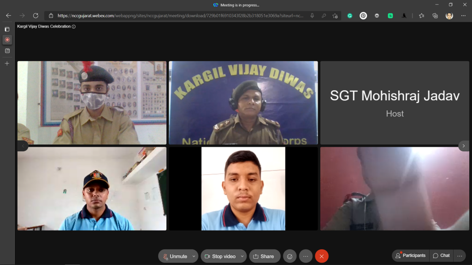Viewport: 472px width, 265px height.
Task: Open audio options arrow beside Unmute
Action: [194, 256]
